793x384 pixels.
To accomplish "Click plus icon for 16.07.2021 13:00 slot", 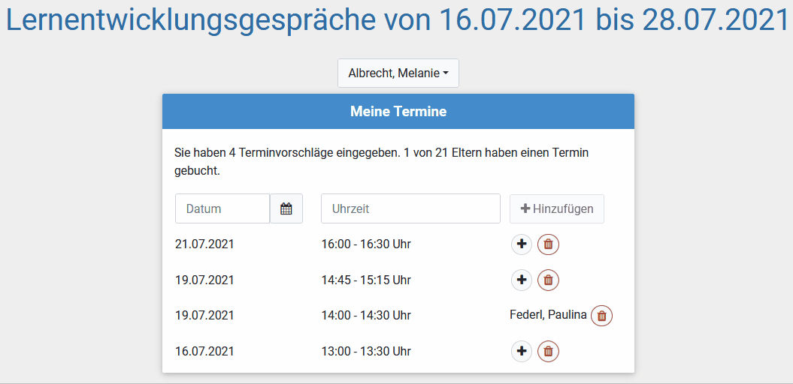I will pyautogui.click(x=522, y=351).
